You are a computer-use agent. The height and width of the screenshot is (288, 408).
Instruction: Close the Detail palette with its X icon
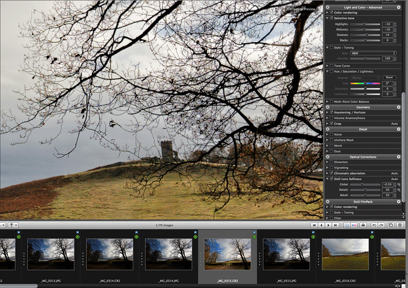point(328,129)
